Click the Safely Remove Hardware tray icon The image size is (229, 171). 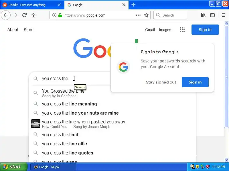(202, 167)
